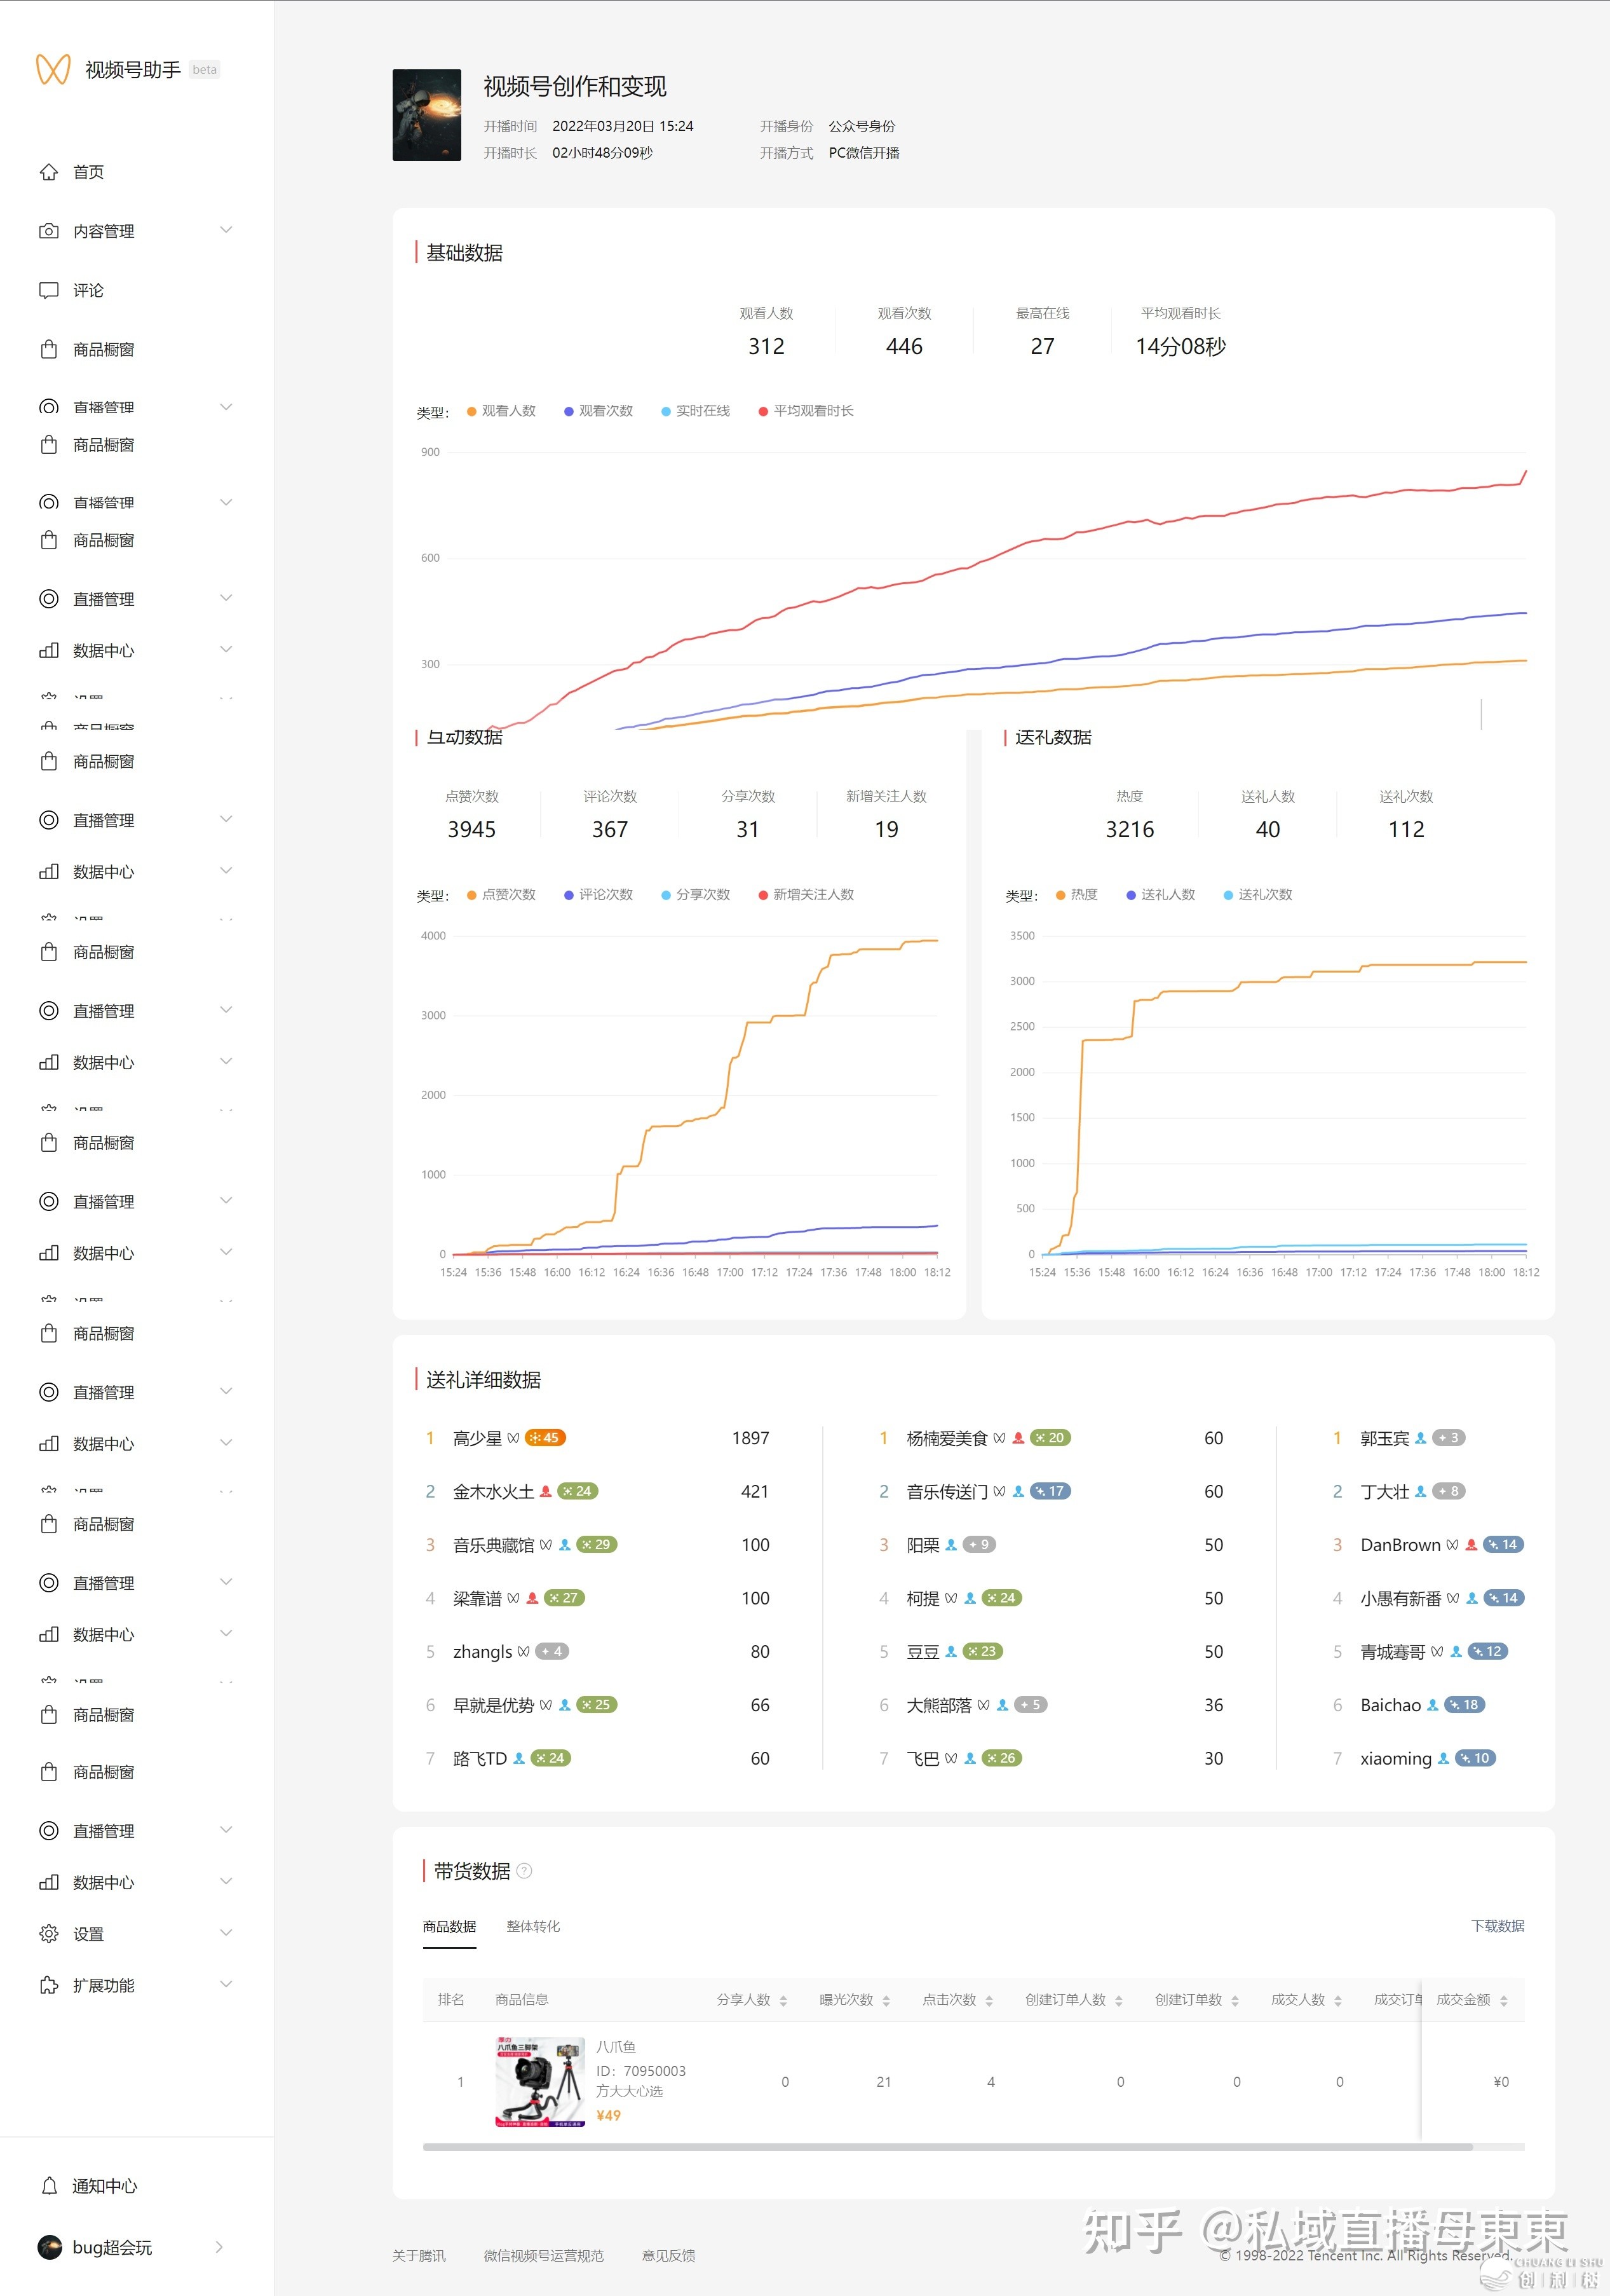
Task: Switch to the 整体转化 tab
Action: click(532, 1927)
